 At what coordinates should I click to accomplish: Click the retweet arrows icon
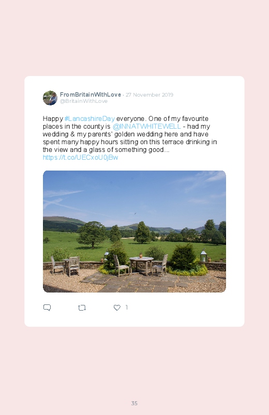pos(82,308)
